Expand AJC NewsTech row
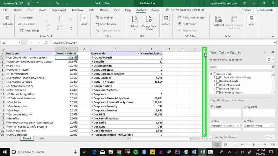The height and width of the screenshot is (156, 278). [92, 58]
